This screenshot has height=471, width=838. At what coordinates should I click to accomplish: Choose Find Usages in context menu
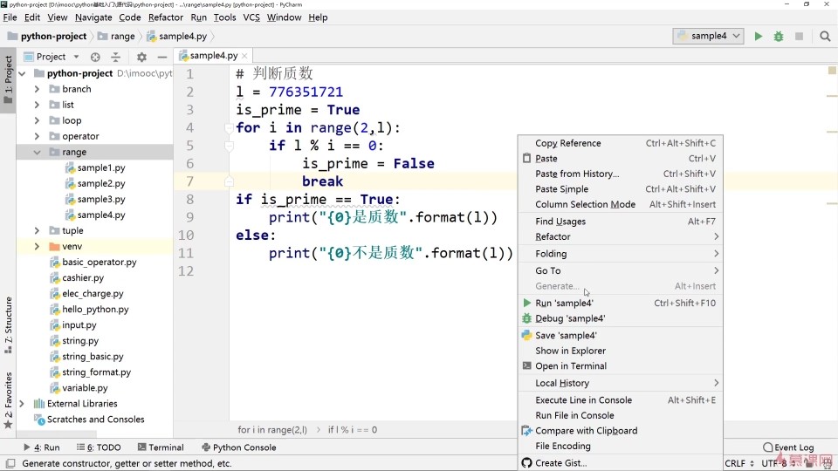(621, 221)
